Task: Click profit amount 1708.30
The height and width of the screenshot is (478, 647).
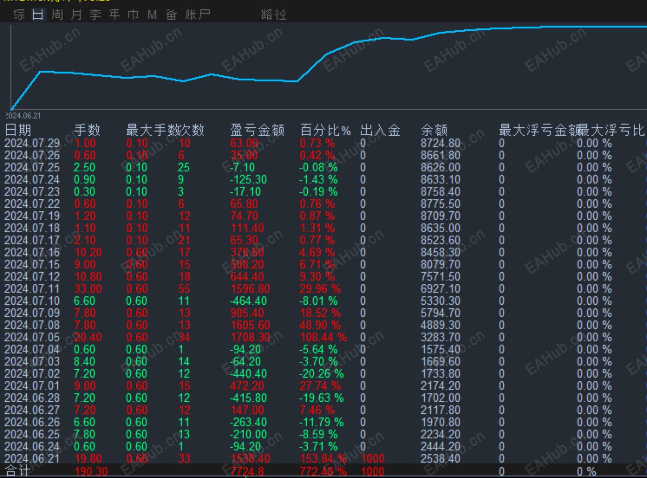Action: click(x=250, y=337)
